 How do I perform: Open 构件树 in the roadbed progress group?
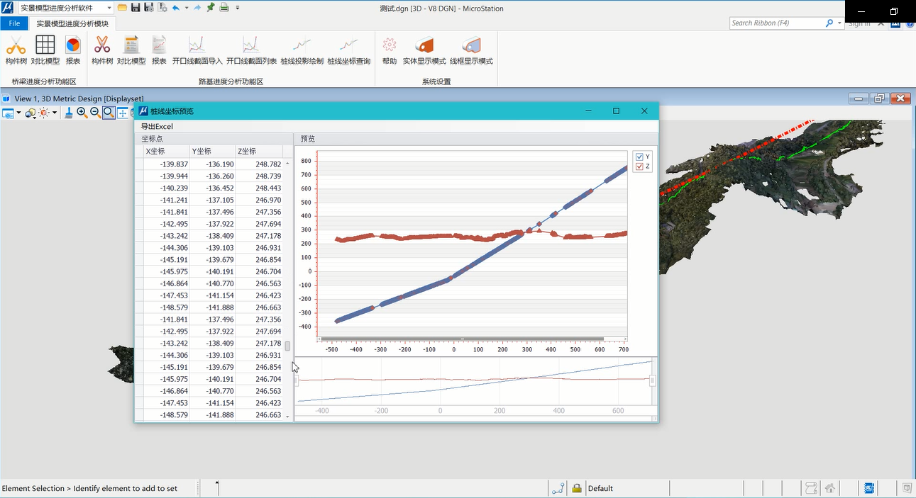(102, 50)
